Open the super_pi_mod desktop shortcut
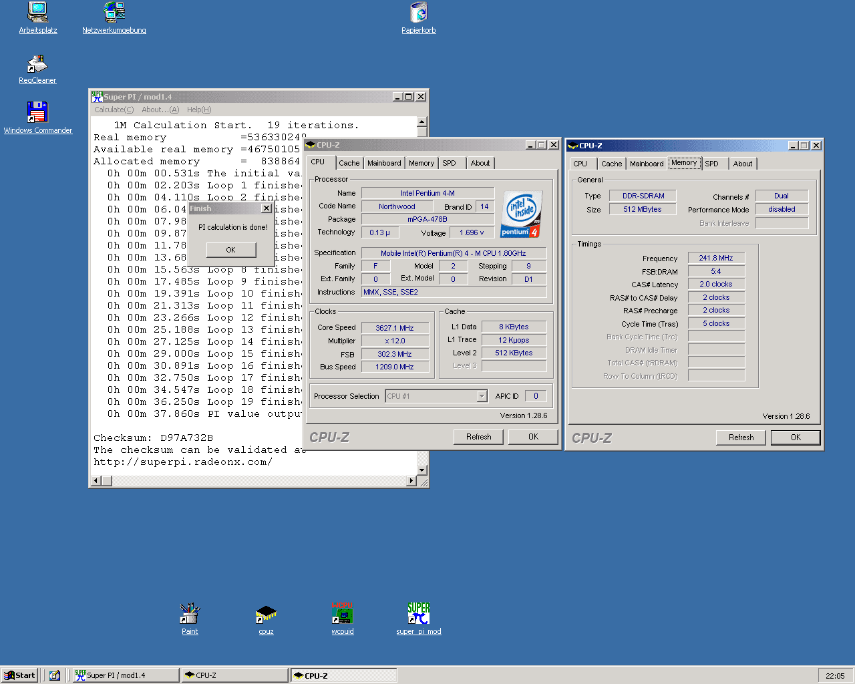855x684 pixels. (x=419, y=613)
